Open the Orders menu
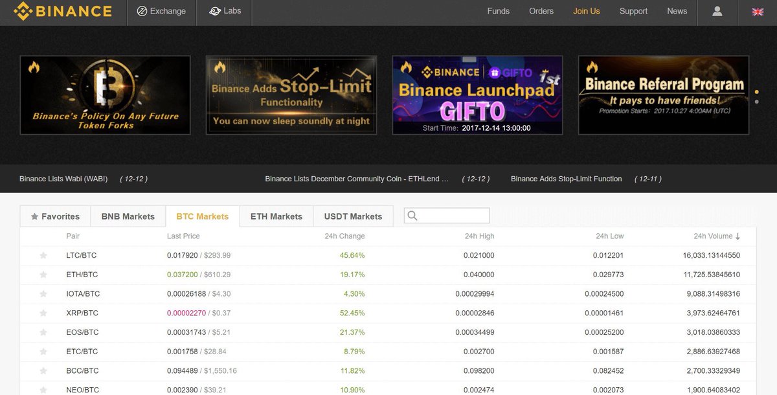The height and width of the screenshot is (395, 777). pos(541,11)
